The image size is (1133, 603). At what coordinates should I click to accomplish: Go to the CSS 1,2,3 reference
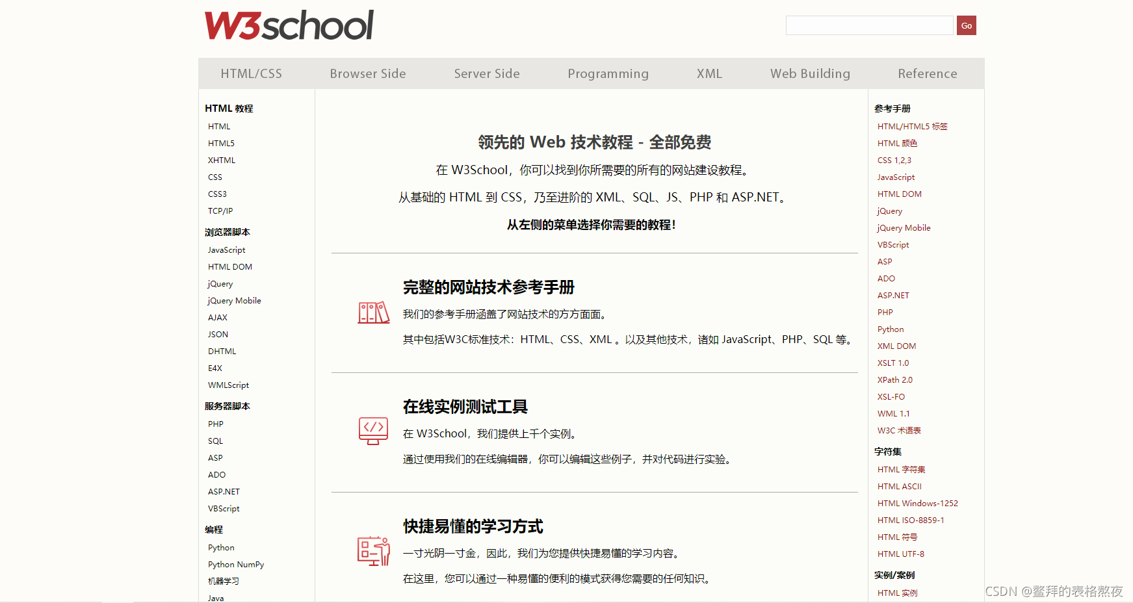click(894, 160)
